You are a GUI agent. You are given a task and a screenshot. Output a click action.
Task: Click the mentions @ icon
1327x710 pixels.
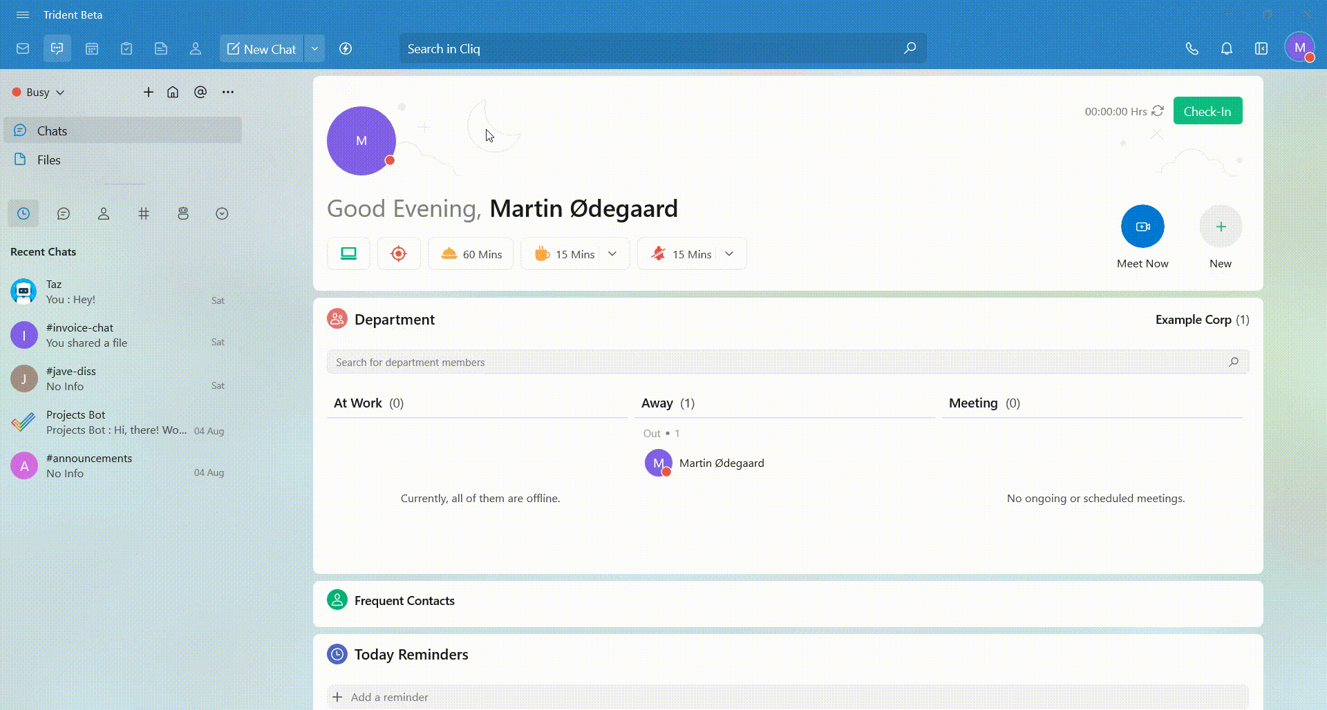(x=200, y=93)
